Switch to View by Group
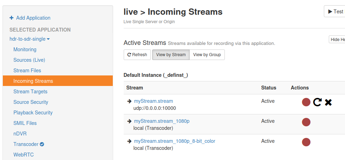 pos(207,55)
